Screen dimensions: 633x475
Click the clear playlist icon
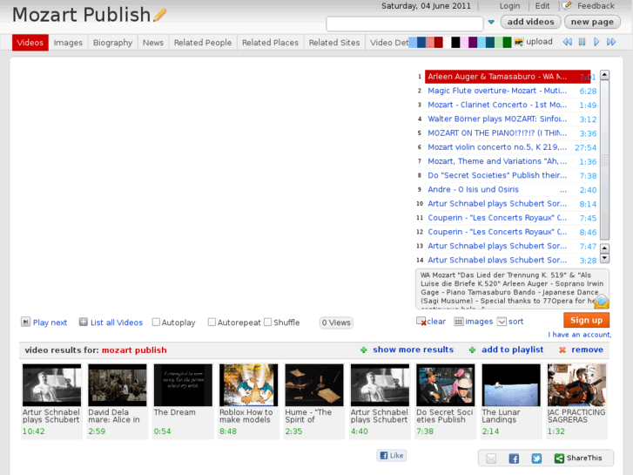[421, 322]
